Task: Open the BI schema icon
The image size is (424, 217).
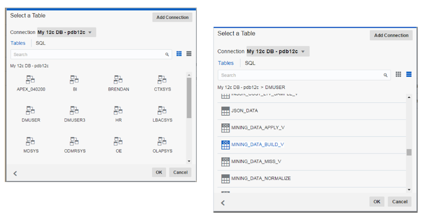Action: (74, 79)
